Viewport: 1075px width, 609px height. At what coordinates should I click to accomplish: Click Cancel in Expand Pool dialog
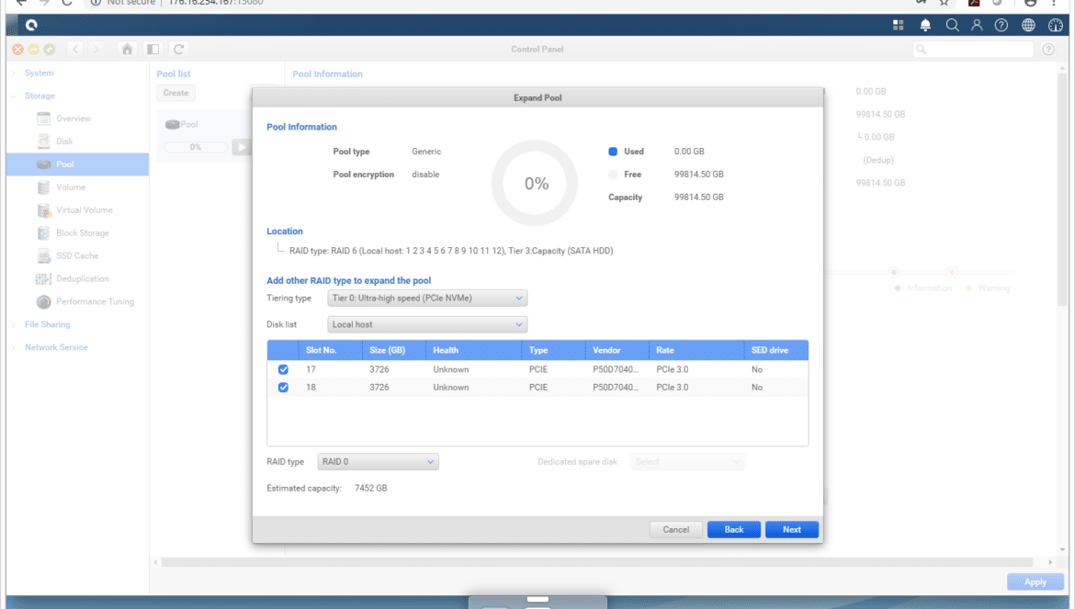point(676,529)
